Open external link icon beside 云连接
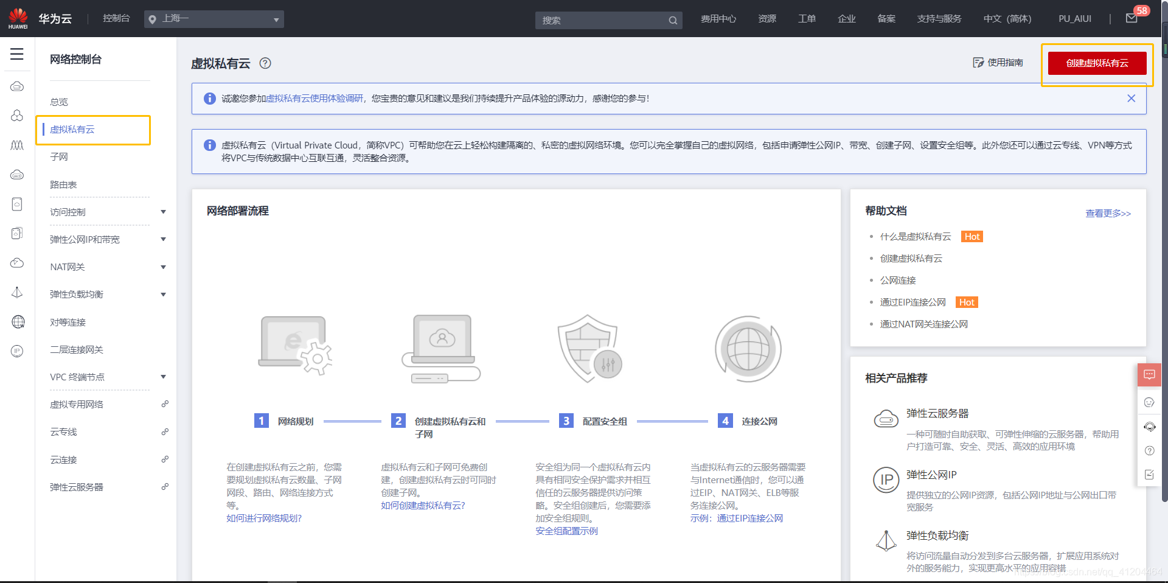Screen dimensions: 1168x583 pos(165,459)
